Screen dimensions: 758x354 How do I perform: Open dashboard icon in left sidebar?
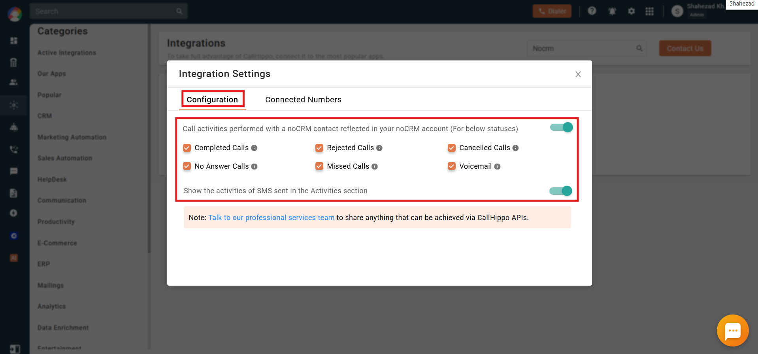point(14,41)
